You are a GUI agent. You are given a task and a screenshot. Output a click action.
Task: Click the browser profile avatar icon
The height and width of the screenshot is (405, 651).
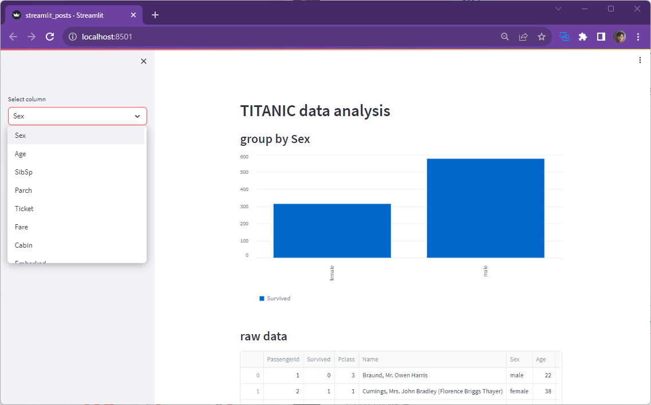[620, 36]
